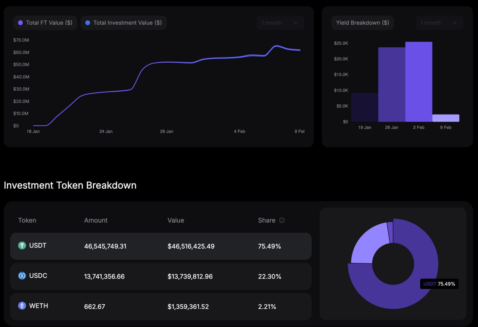Click the blue Total Investment Value legend dot
This screenshot has width=478, height=327.
point(88,23)
